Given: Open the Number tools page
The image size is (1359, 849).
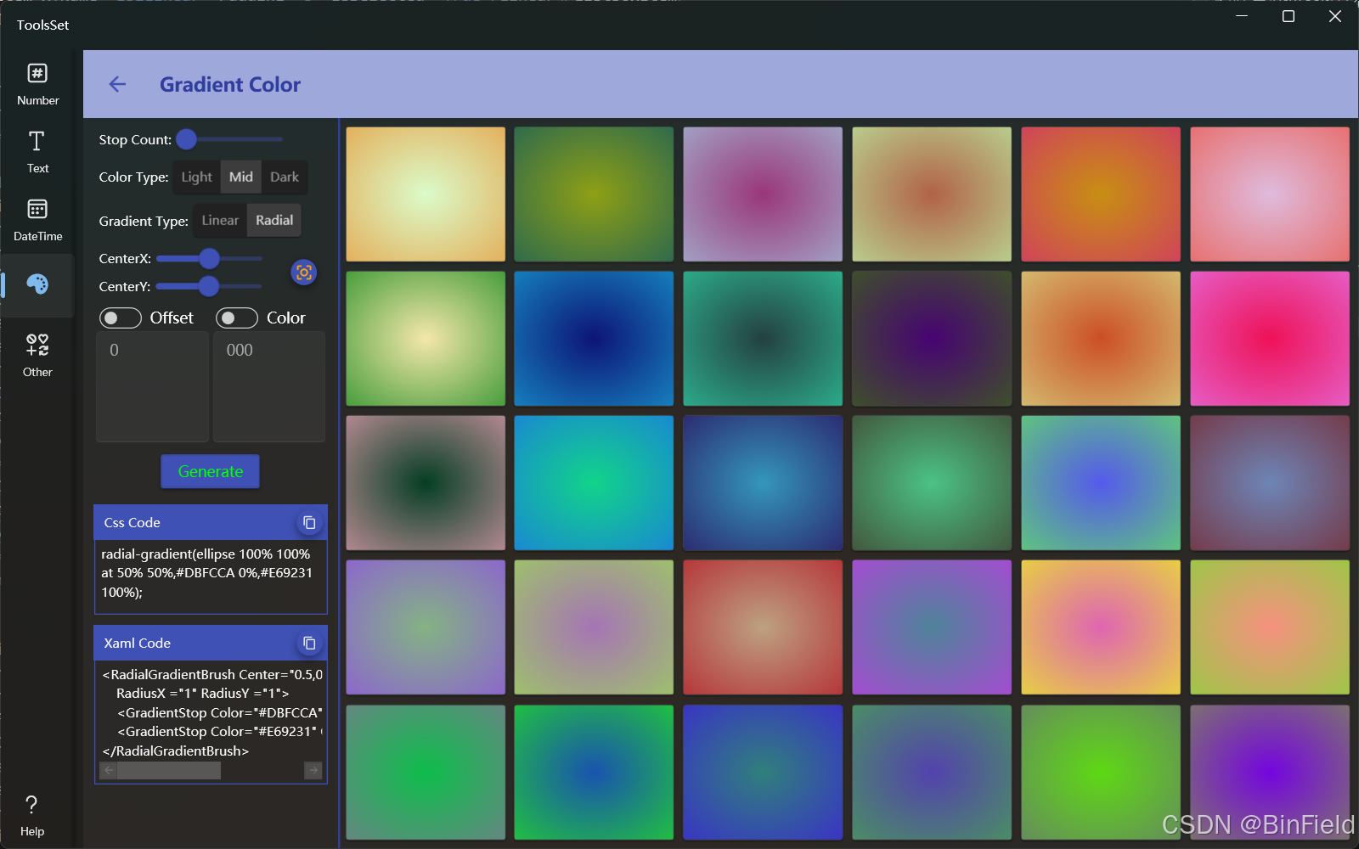Looking at the screenshot, I should (x=37, y=84).
